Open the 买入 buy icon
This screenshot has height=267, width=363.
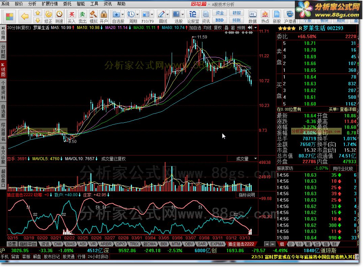click(72, 14)
